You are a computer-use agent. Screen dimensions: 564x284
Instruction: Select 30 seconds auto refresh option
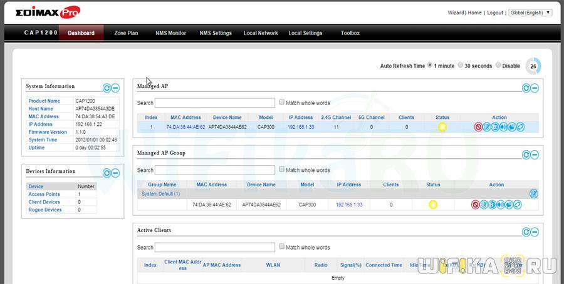pyautogui.click(x=461, y=65)
